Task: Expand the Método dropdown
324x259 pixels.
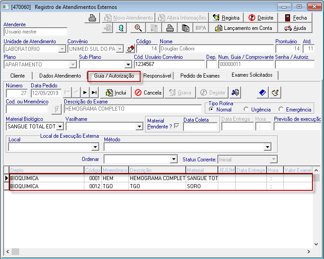Action: pos(268,147)
